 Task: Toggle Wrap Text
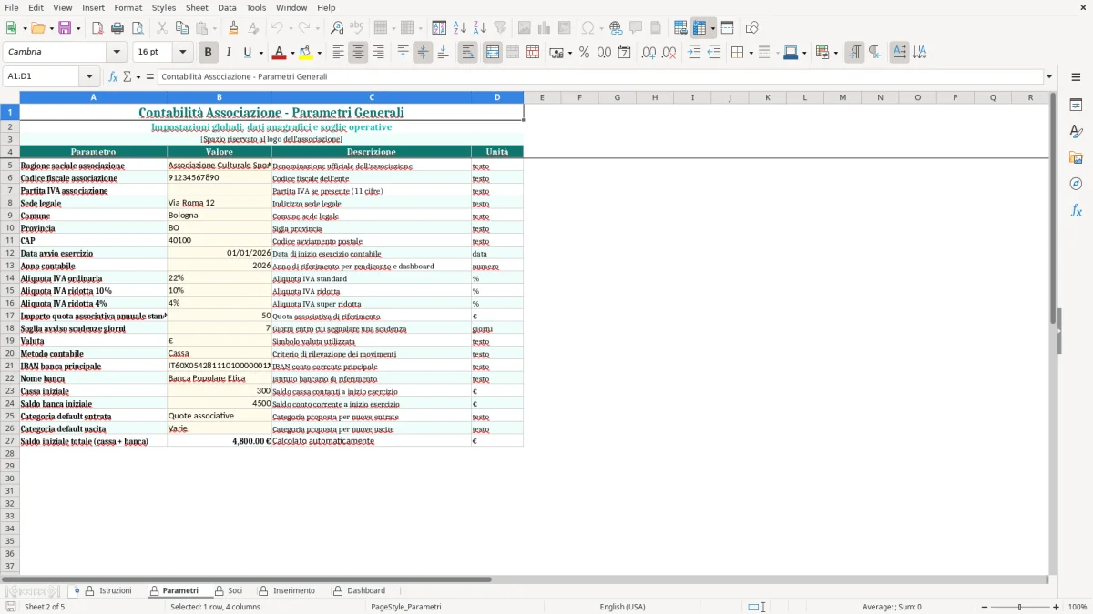click(467, 53)
